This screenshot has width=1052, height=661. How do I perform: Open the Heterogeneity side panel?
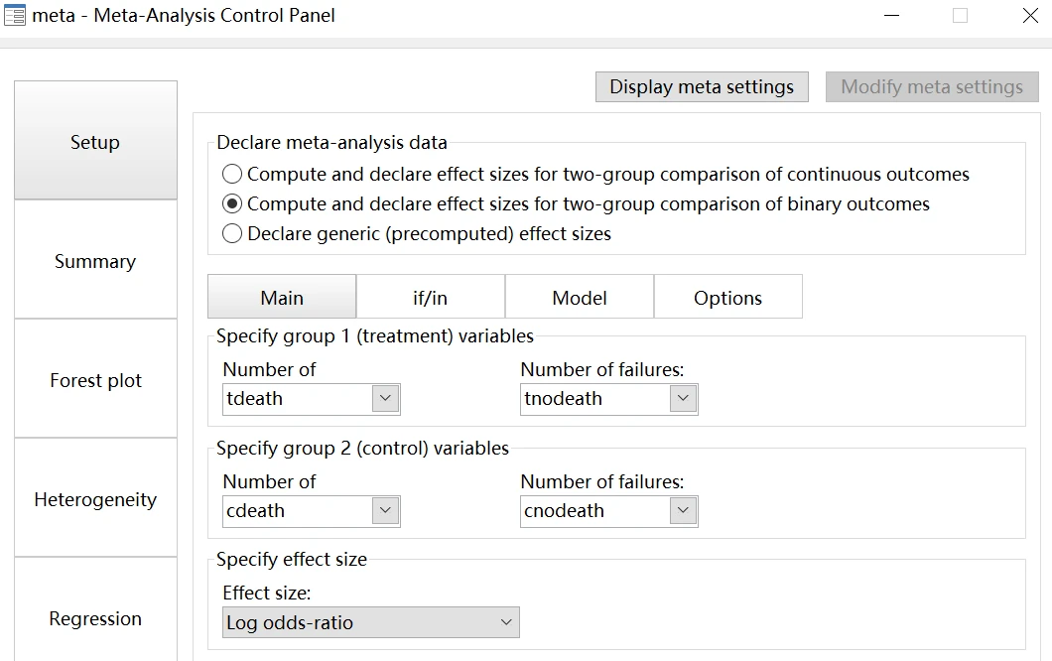tap(95, 499)
